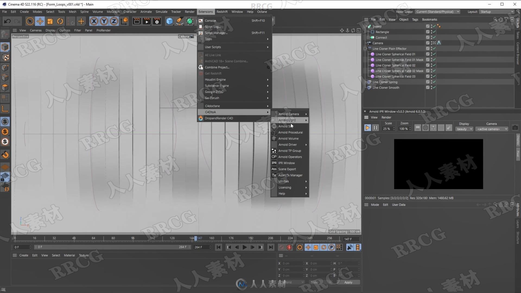Toggle Line Cloner Spring enable checkmark
Screen dimensions: 521x293
tap(434, 82)
